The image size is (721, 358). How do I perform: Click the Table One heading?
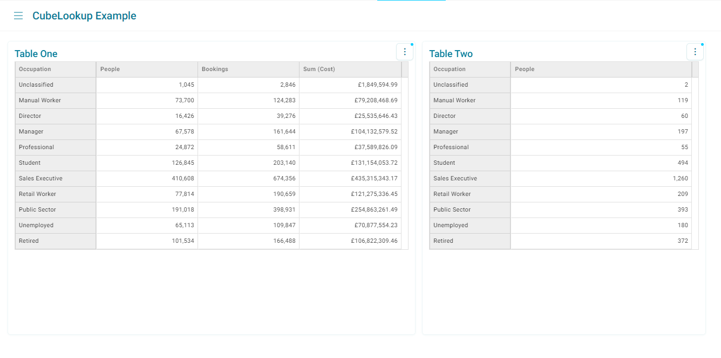(x=36, y=54)
